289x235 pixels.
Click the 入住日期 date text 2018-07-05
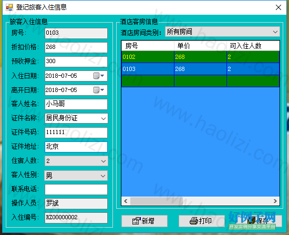click(x=61, y=76)
